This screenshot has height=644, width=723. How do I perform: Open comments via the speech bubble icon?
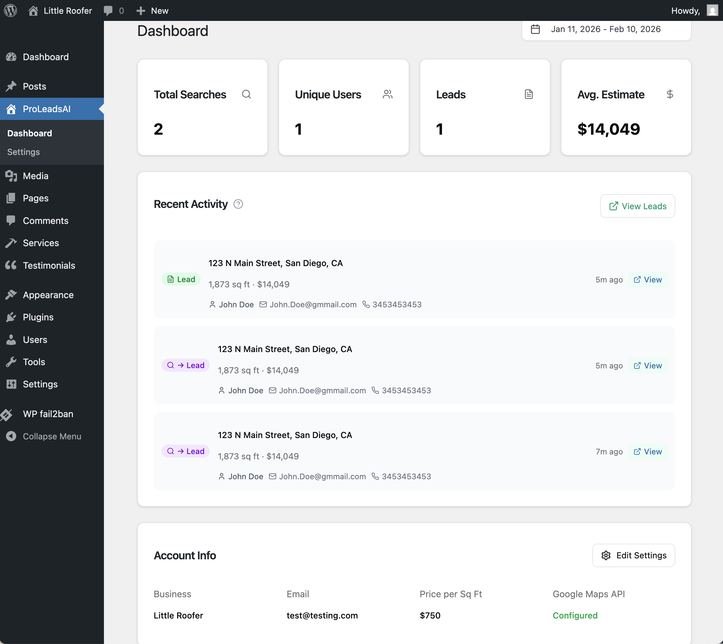pos(108,10)
